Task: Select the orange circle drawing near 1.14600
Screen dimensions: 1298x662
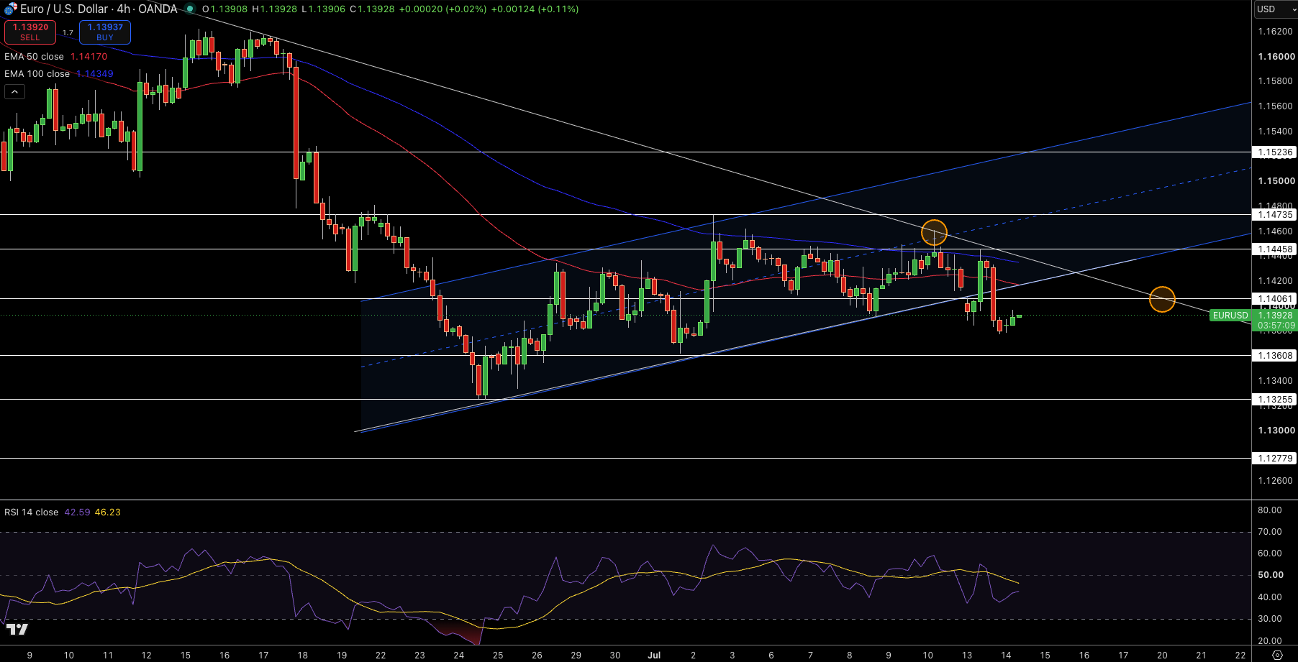Action: pyautogui.click(x=934, y=233)
